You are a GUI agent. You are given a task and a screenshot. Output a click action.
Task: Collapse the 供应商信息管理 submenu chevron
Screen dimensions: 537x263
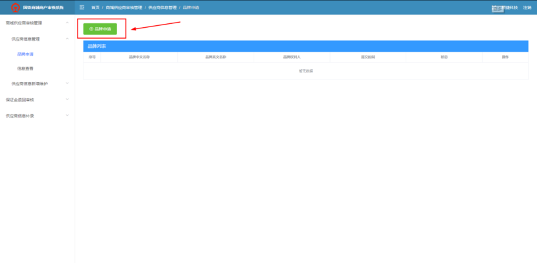[67, 39]
